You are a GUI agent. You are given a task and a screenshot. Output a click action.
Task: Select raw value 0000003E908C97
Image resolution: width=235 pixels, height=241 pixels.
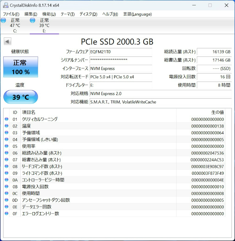(207, 167)
